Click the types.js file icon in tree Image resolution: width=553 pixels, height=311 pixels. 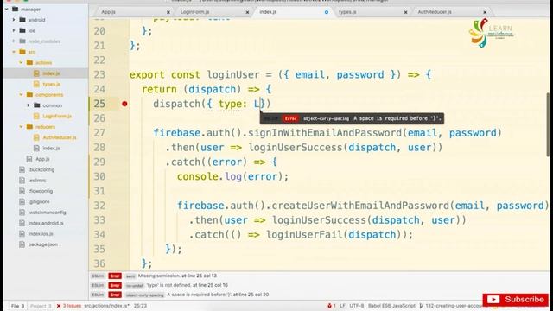pos(36,84)
